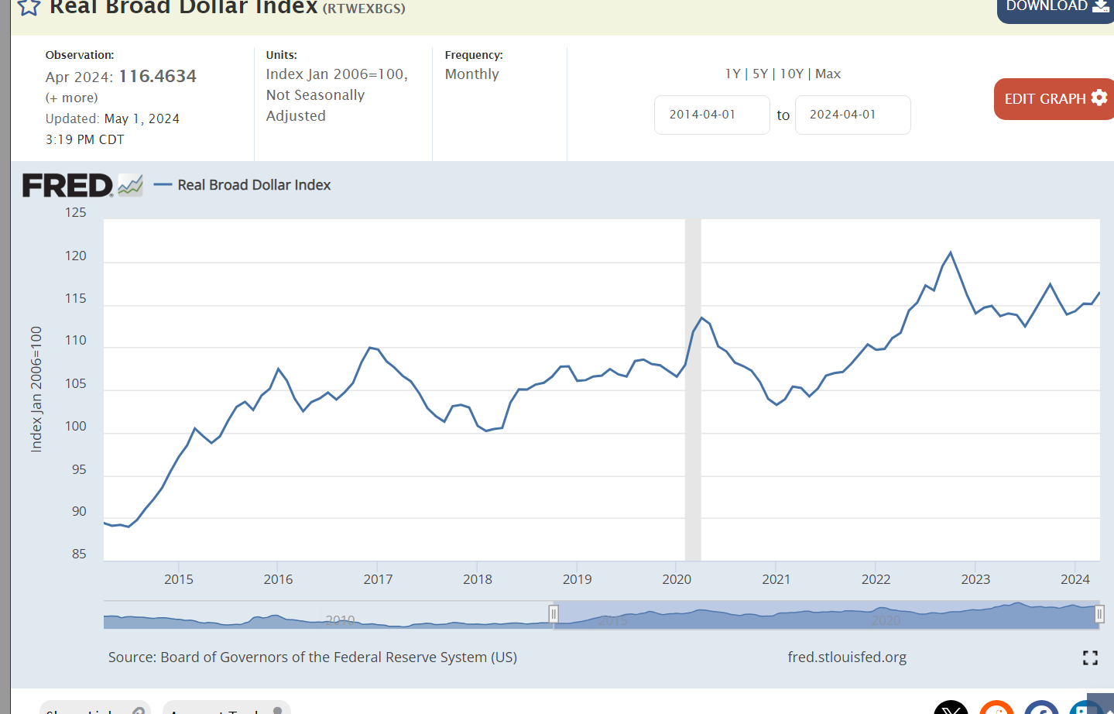Share the graph on Facebook
This screenshot has width=1114, height=714.
[x=1041, y=709]
